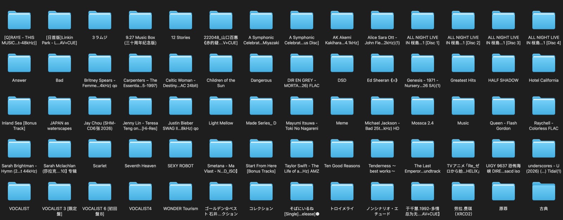Select the VOCALIST4 folder icon
Viewport: 563px width, 220px height.
point(140,191)
